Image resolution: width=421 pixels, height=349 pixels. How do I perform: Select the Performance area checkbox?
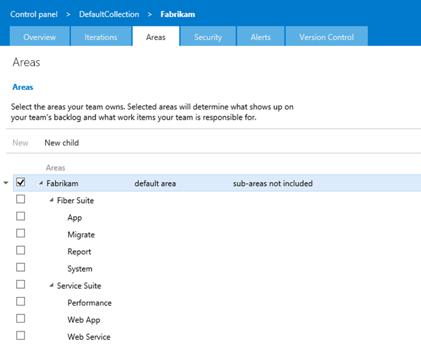click(21, 302)
